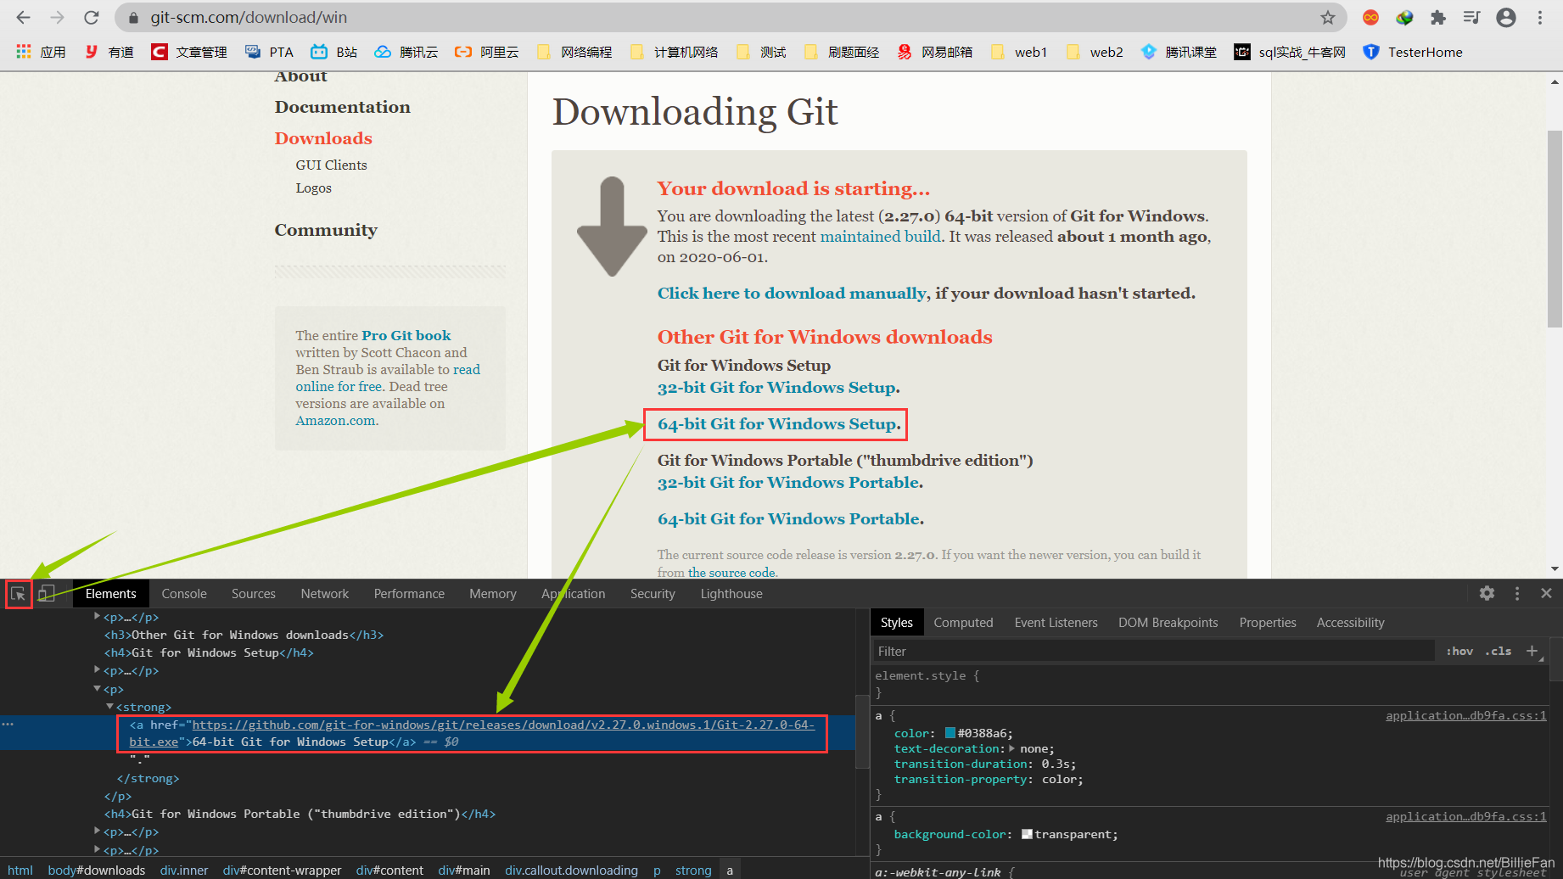
Task: Switch to the Lighthouse tab
Action: (x=731, y=594)
